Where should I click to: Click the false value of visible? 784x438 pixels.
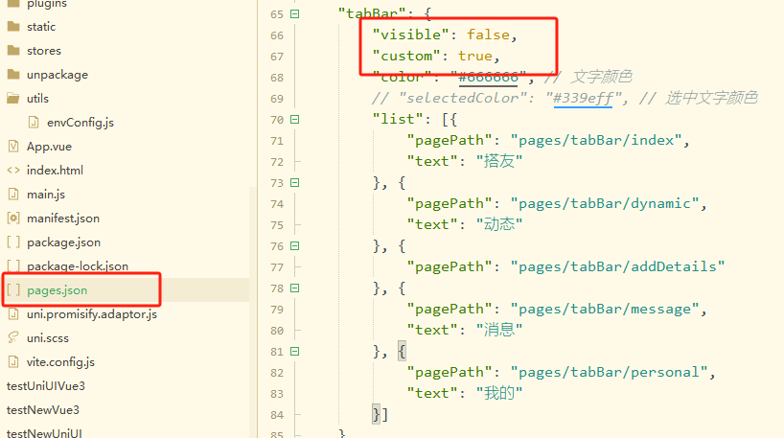(x=488, y=35)
